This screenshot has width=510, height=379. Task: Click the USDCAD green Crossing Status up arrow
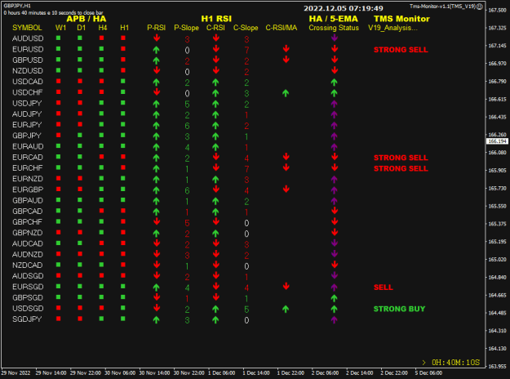(x=334, y=82)
